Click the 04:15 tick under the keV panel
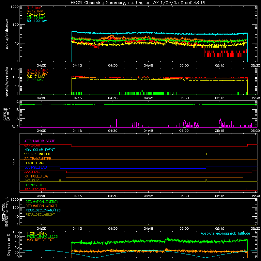Image resolution: width=261 pixels, height=261 pixels. tap(77, 66)
